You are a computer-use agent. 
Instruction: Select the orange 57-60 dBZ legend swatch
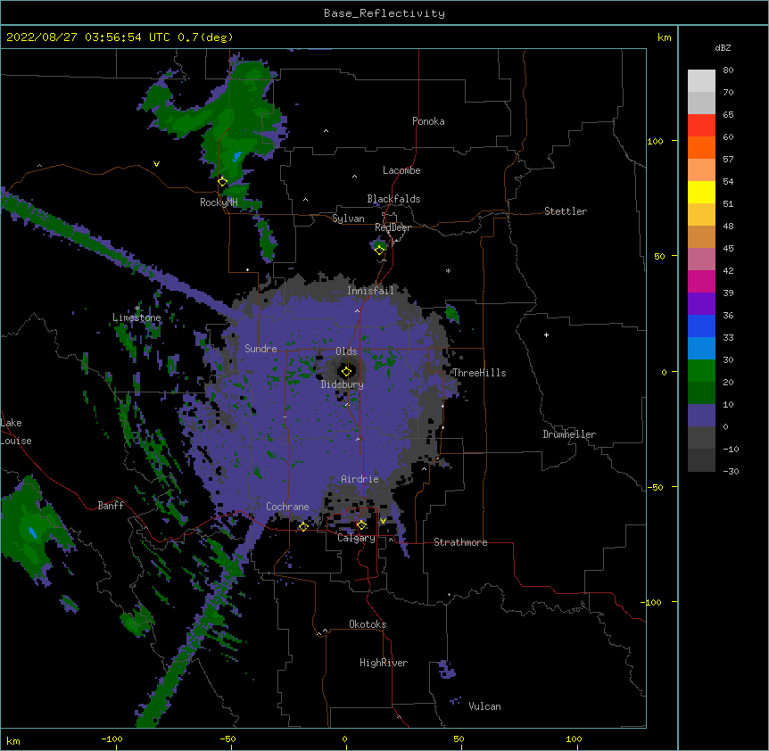(x=701, y=147)
